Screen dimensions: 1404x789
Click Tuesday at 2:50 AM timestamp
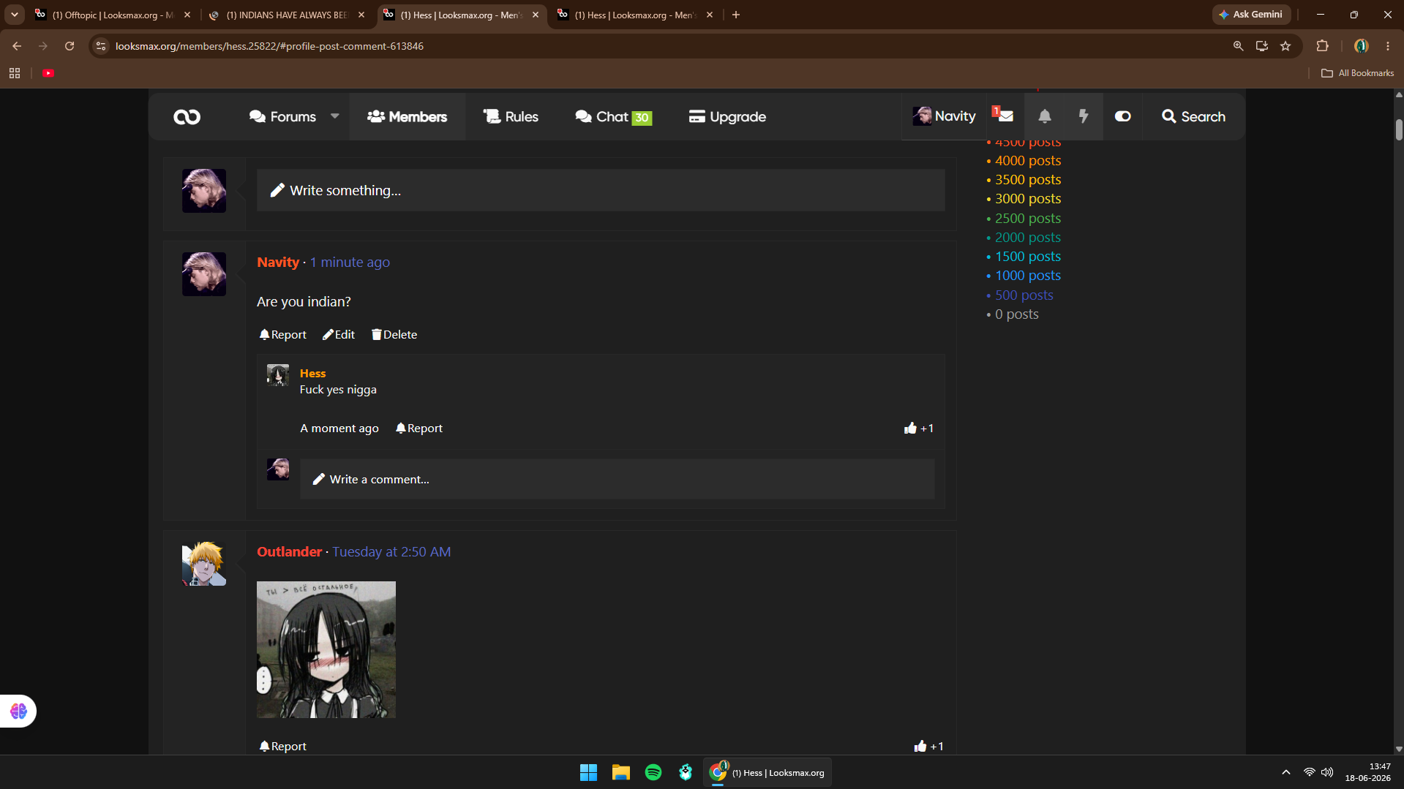coord(391,551)
